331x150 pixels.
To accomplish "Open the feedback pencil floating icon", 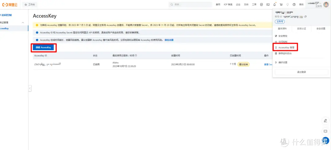I will 325,121.
